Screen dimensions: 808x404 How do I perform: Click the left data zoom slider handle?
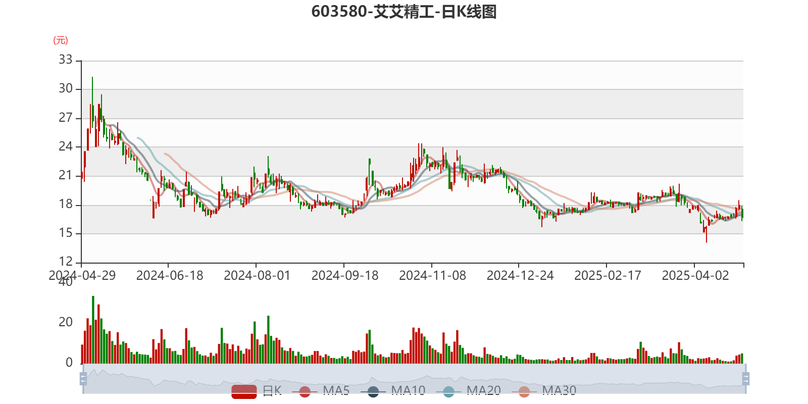(83, 378)
